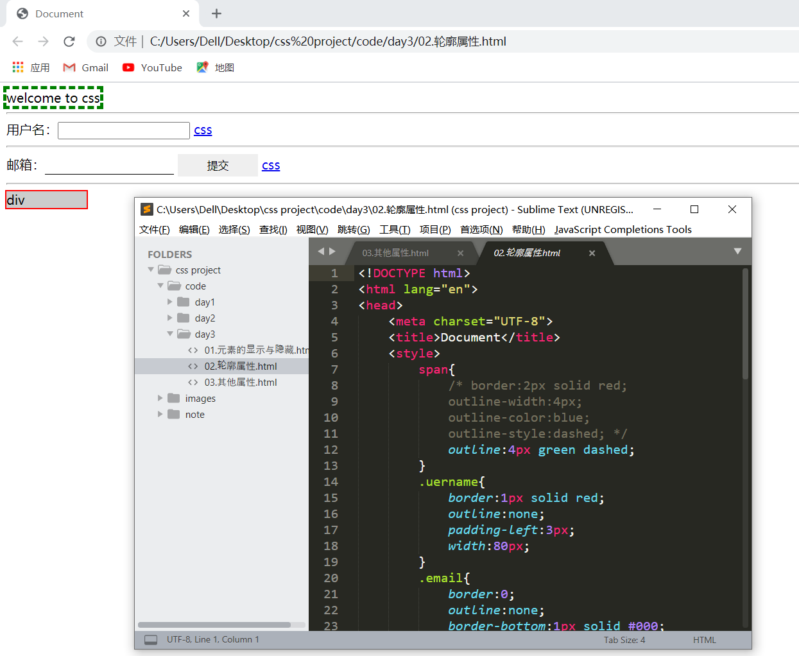Expand the images folder
Image resolution: width=799 pixels, height=656 pixels.
point(160,398)
